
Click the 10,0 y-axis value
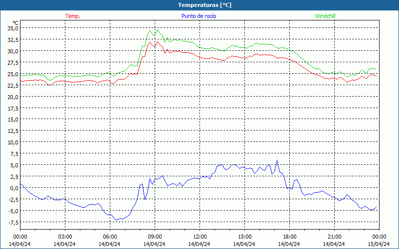tap(13, 142)
